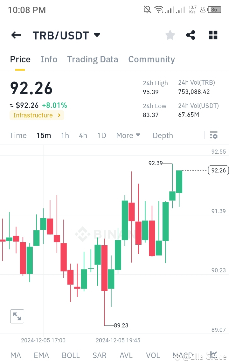Tap the star to favorite TRB/USDT
229x364 pixels.
[170, 35]
